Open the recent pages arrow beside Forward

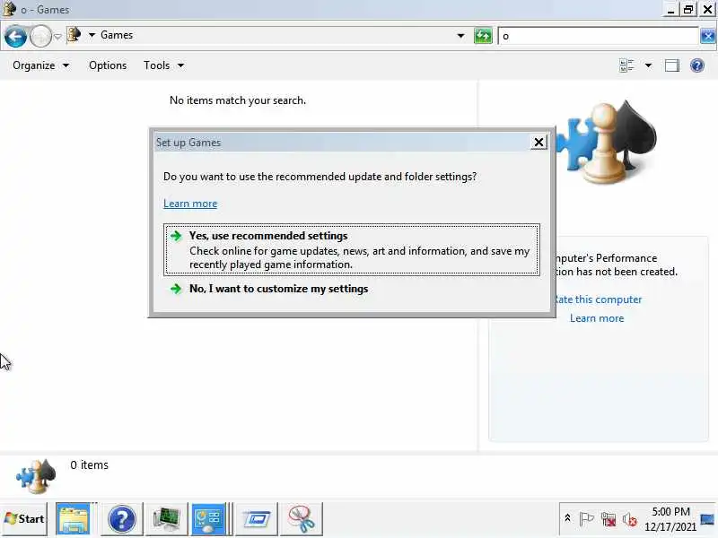(57, 36)
